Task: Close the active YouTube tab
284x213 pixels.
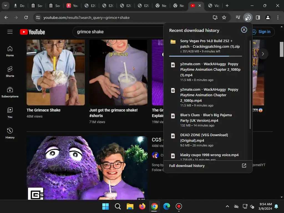Action: coord(200,6)
